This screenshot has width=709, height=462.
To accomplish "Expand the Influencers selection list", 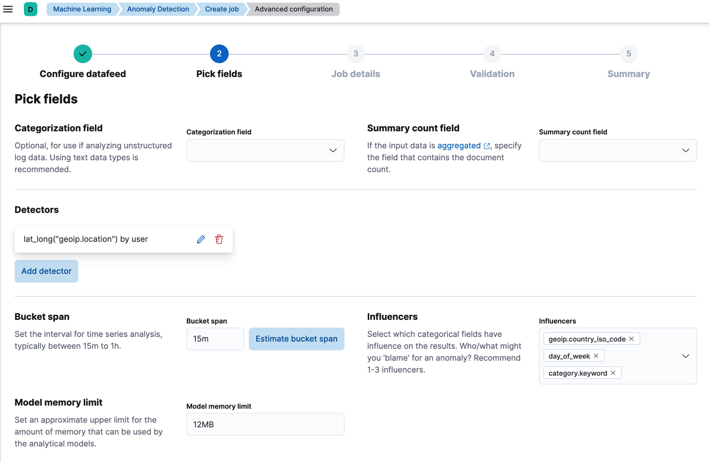I will [x=686, y=356].
